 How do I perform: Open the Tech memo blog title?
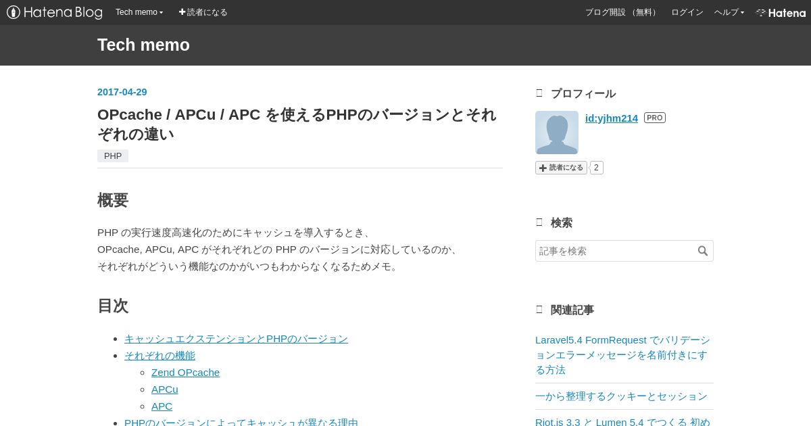click(143, 45)
